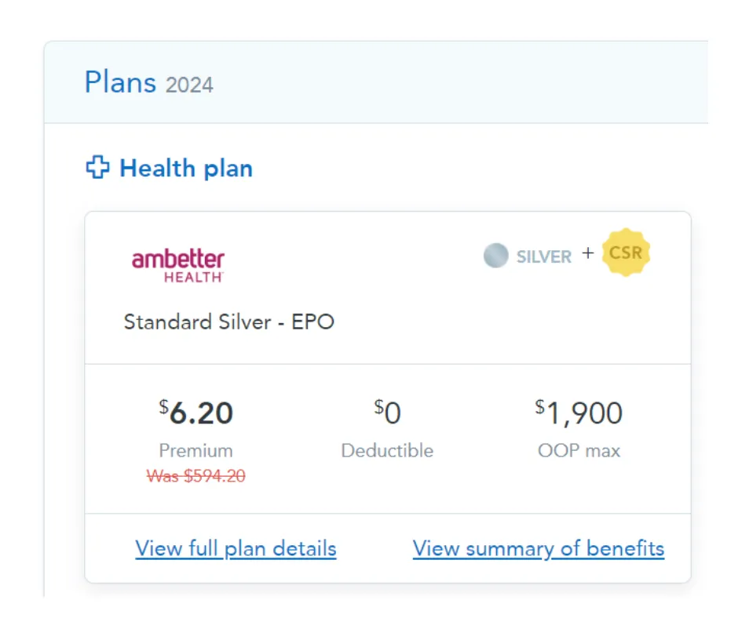The width and height of the screenshot is (738, 618).
Task: Click the $6.20 premium amount
Action: pos(196,413)
